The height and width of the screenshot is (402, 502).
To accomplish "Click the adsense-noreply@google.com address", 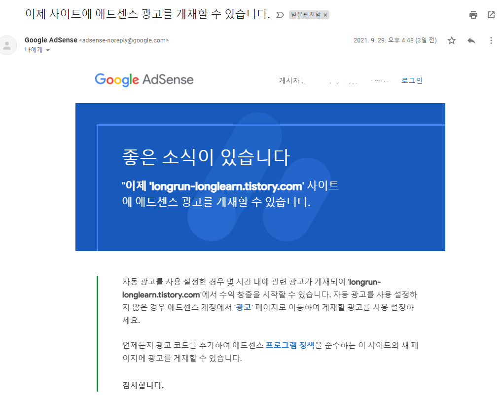I will pyautogui.click(x=124, y=40).
